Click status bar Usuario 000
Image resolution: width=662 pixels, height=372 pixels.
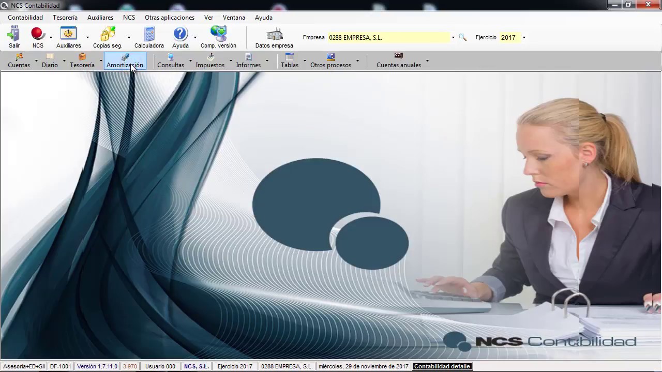coord(160,366)
